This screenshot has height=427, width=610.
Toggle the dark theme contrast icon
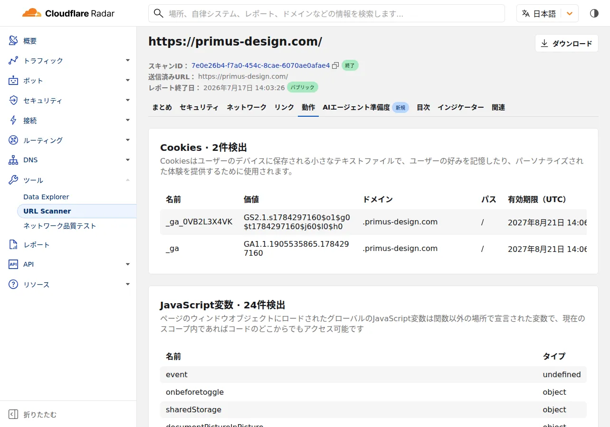point(594,13)
